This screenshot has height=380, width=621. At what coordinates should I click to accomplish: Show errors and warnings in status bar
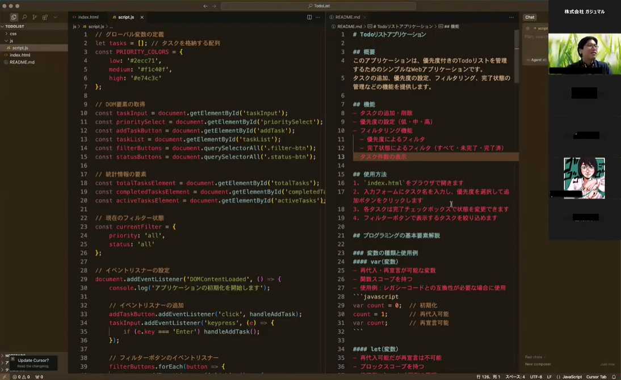coord(21,377)
